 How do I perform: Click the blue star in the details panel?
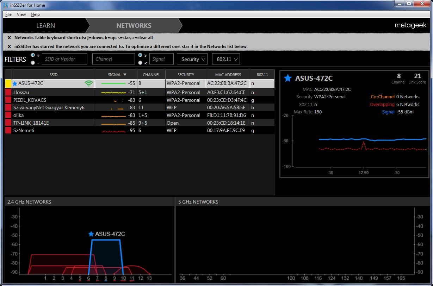[x=288, y=78]
